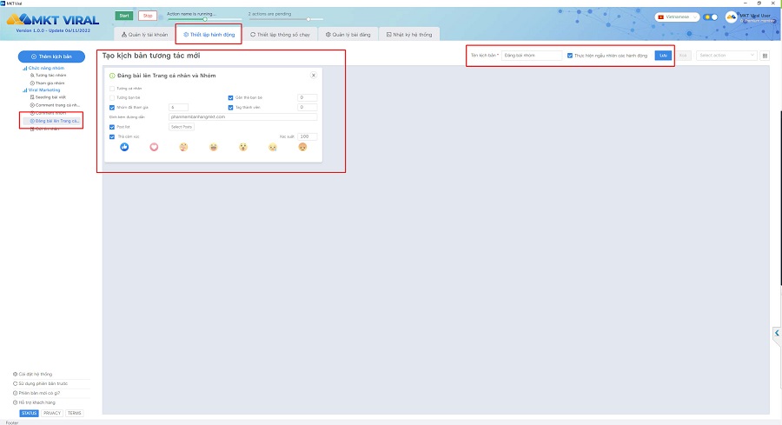
Task: Click the Chức năng nhóm chart icon
Action: (24, 68)
